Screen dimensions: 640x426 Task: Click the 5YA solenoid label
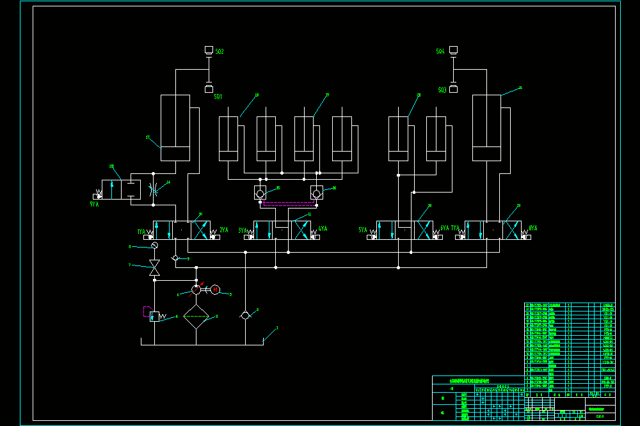click(x=363, y=230)
